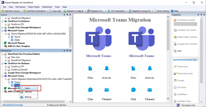
Task: Open the Migration To... dropdown arrow
Action: pos(106,11)
